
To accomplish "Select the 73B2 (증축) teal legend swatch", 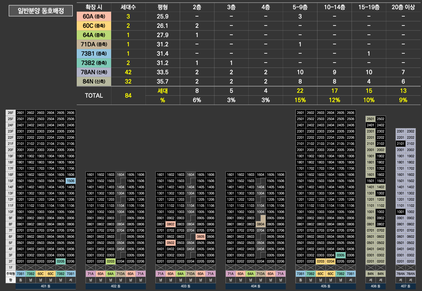I will coord(94,63).
